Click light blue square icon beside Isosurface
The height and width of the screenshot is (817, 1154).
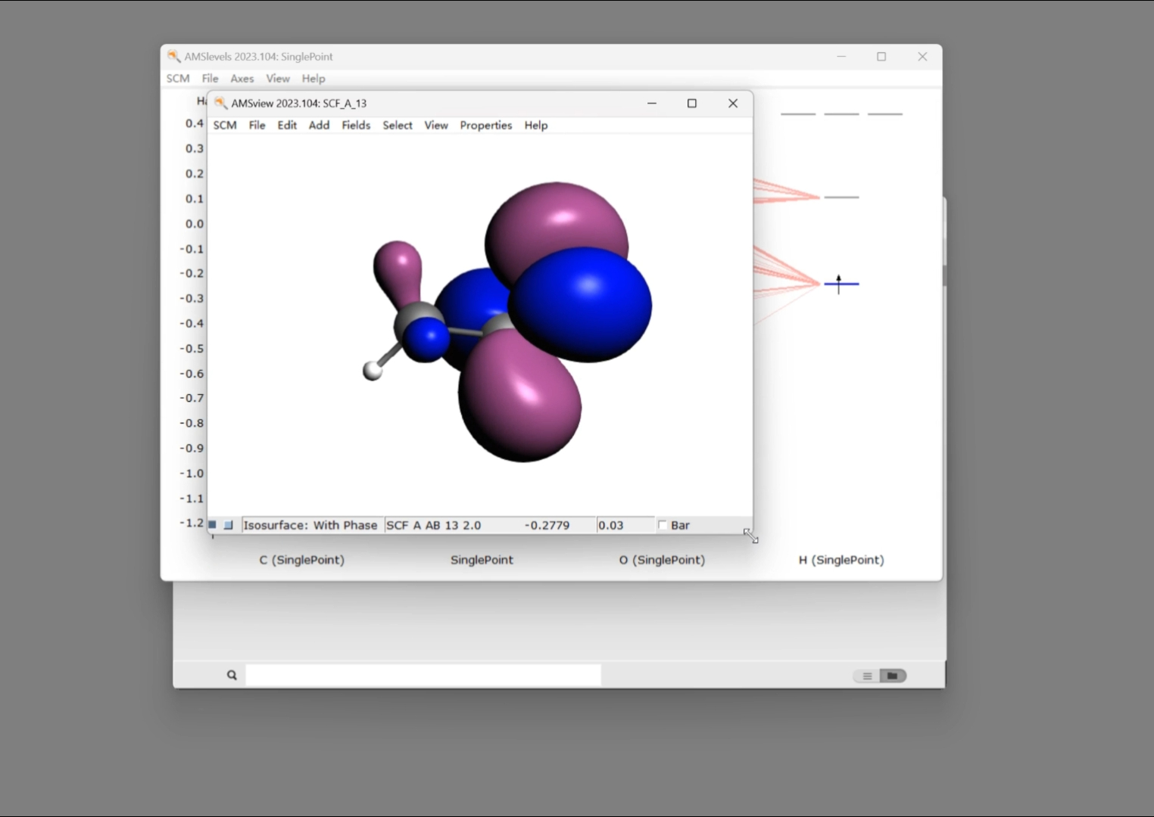[x=229, y=524]
